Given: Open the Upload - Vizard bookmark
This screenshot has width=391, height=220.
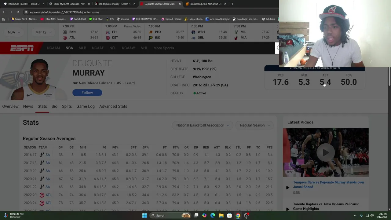Looking at the screenshot, I should point(171,19).
